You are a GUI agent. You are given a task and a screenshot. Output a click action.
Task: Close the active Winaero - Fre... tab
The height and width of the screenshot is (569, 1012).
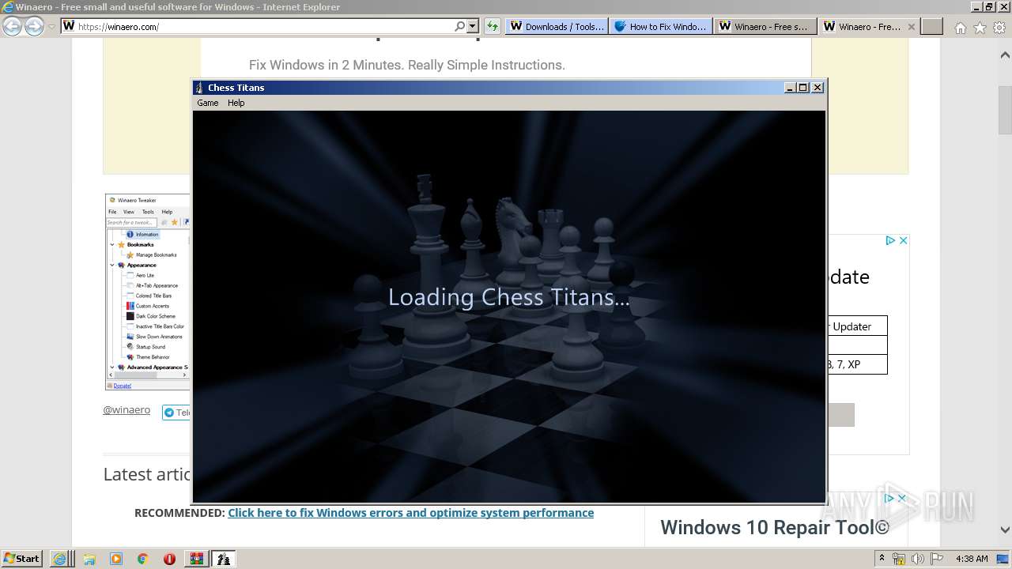click(911, 26)
